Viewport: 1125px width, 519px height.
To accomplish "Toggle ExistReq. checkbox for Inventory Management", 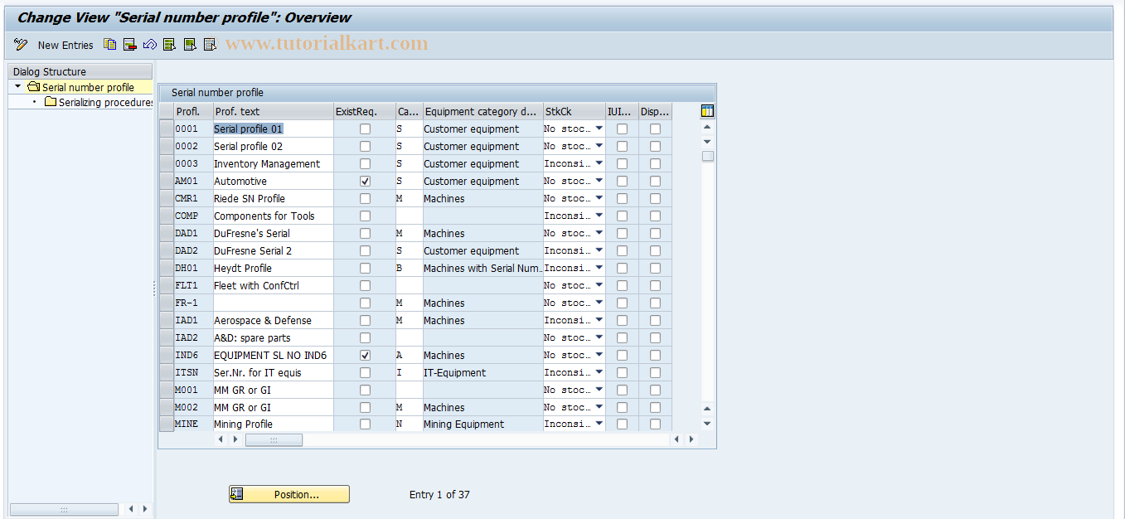I will (x=365, y=163).
